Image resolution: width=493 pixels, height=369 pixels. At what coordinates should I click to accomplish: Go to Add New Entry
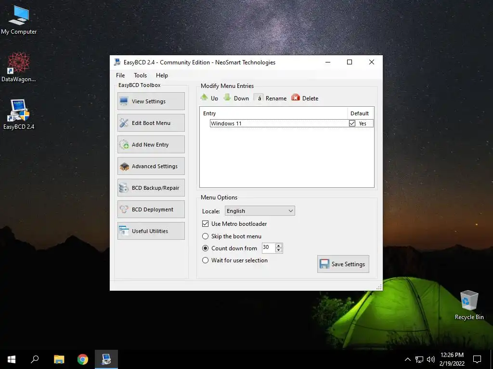click(151, 144)
